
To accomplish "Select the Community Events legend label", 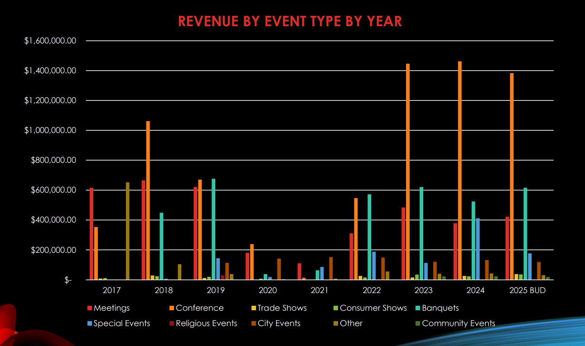I will tap(458, 323).
